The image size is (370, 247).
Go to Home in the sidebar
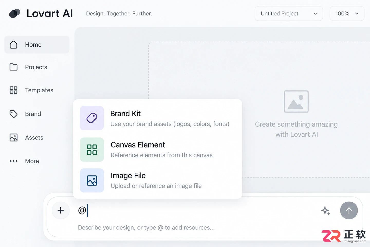(x=37, y=45)
